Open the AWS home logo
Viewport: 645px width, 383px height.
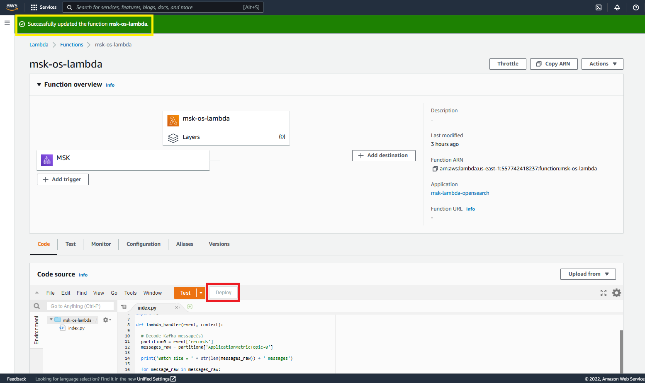(x=12, y=7)
